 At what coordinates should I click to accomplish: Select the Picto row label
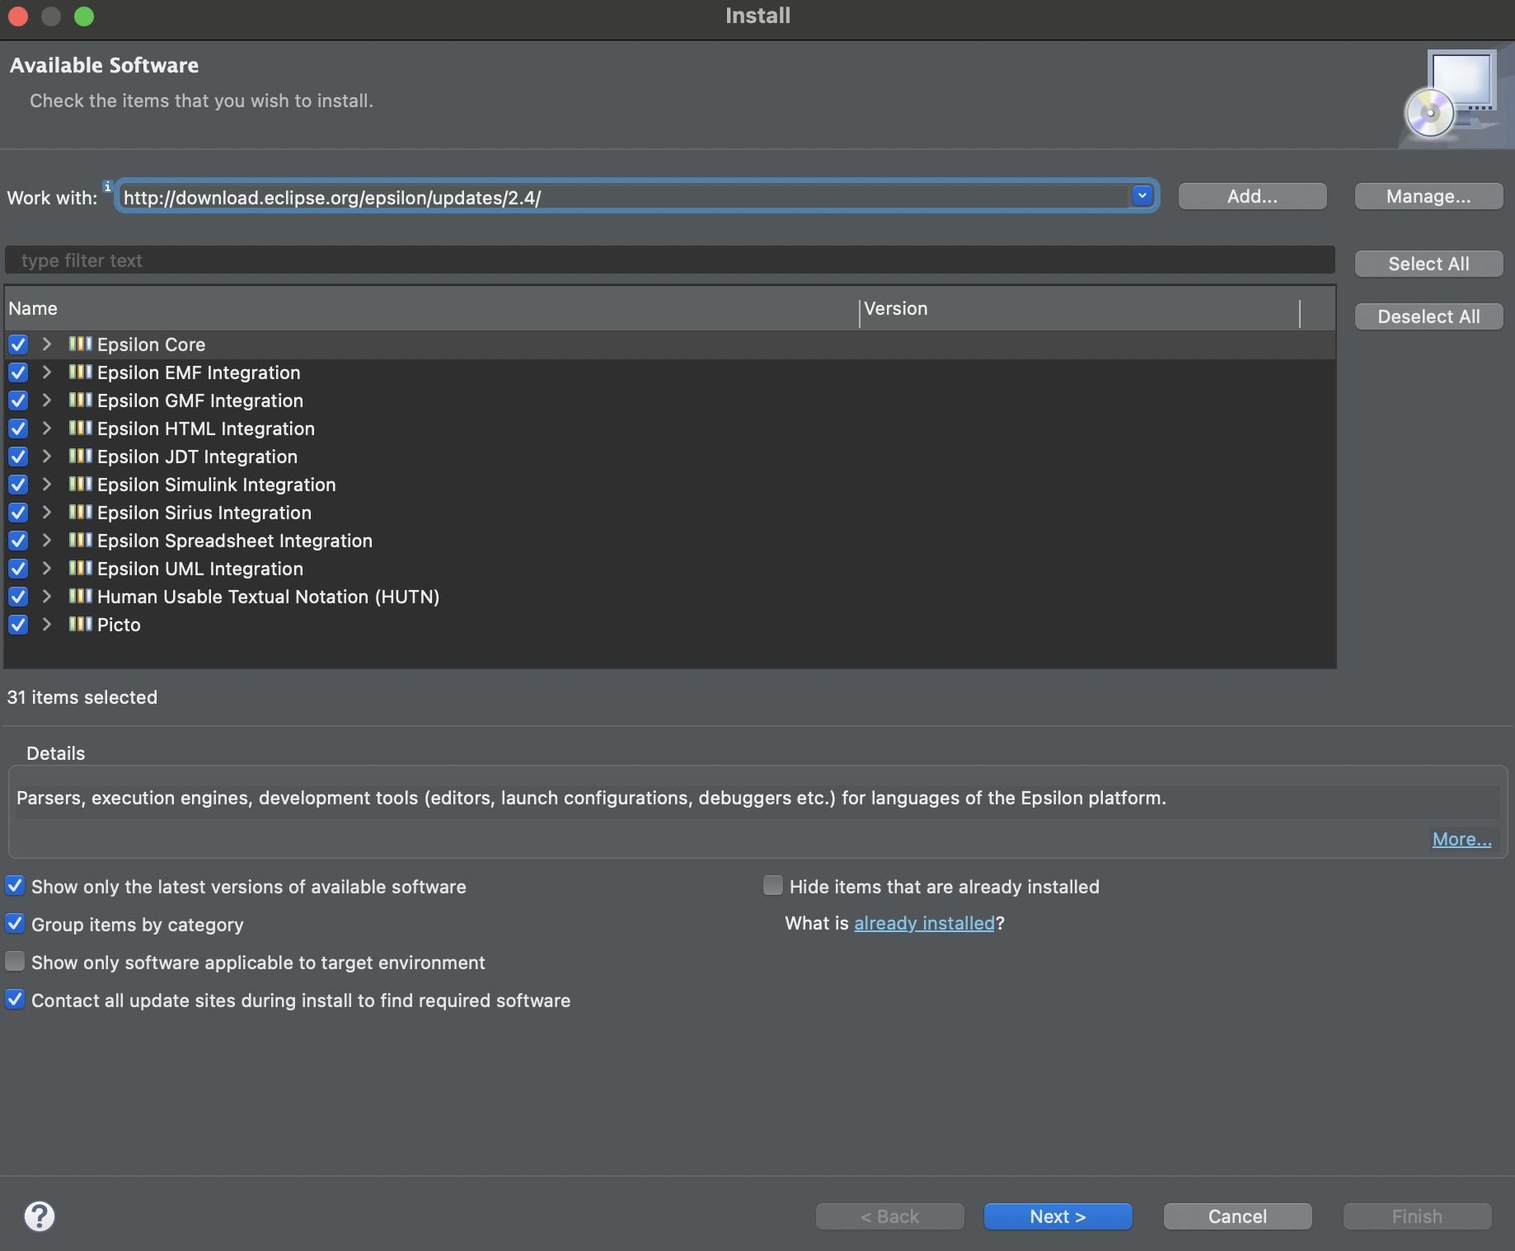[119, 625]
